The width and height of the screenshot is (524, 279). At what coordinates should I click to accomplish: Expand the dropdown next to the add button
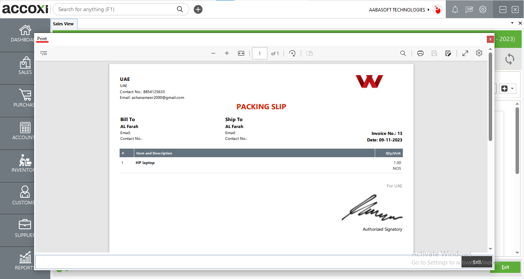click(x=512, y=89)
